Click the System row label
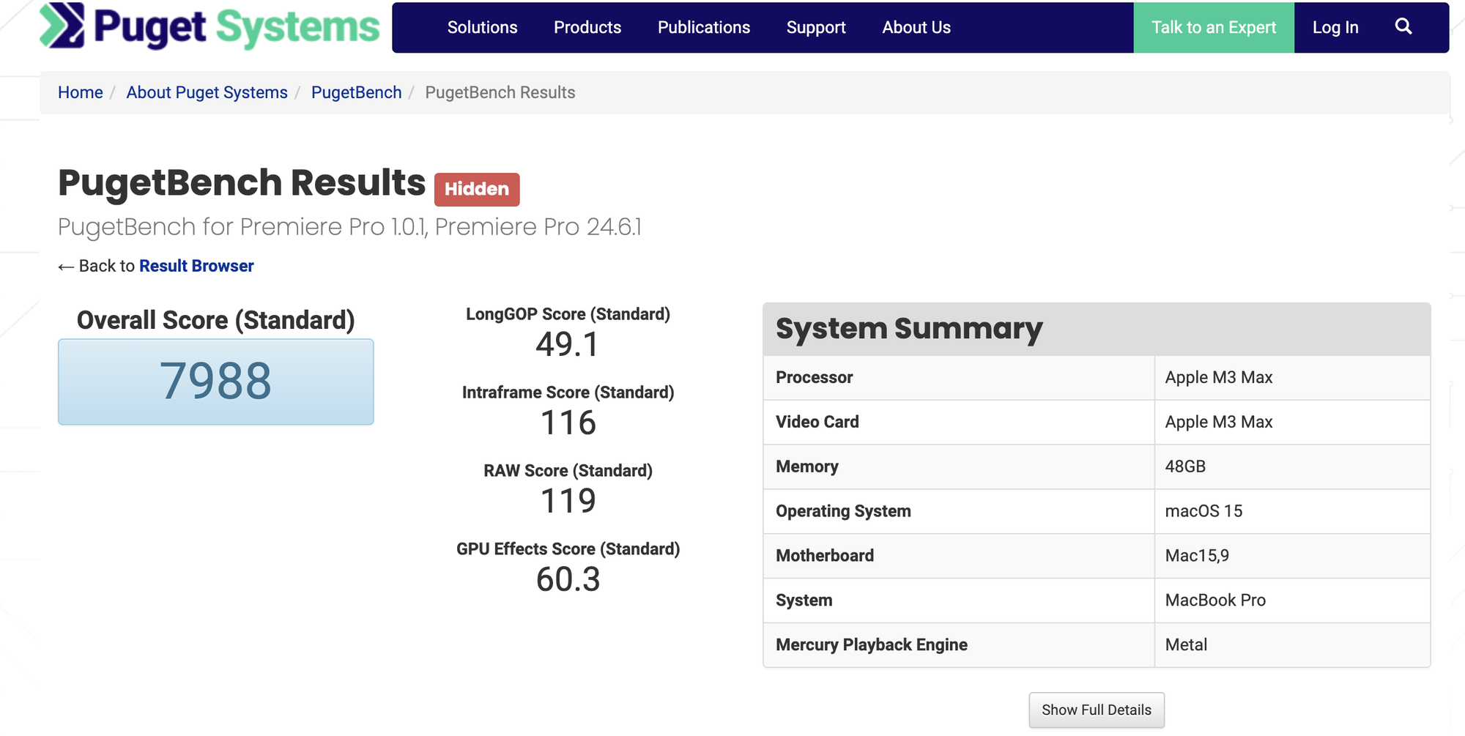The height and width of the screenshot is (736, 1465). (804, 601)
